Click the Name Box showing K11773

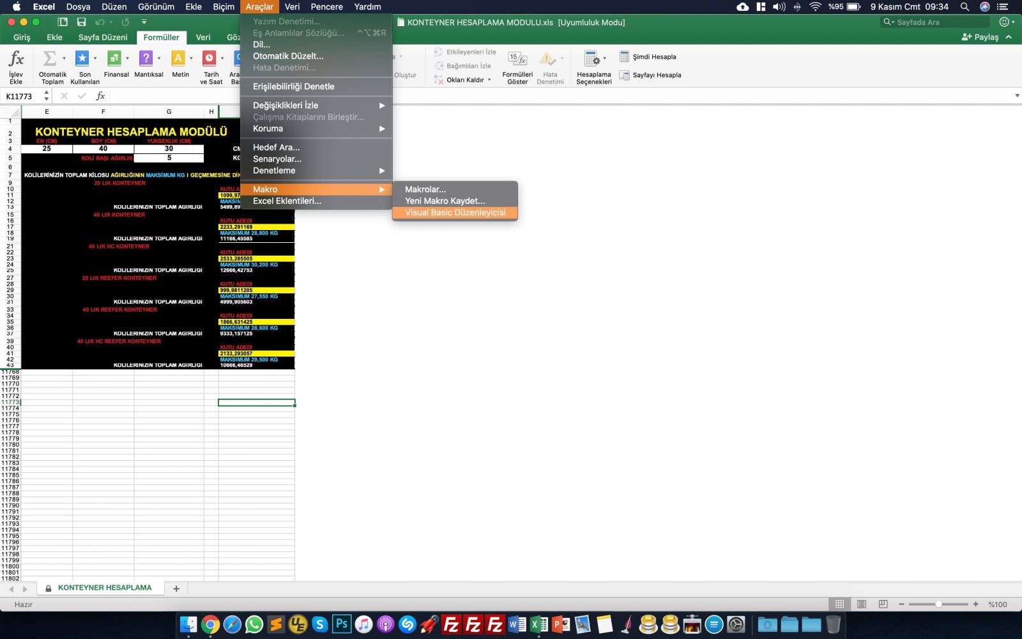point(21,96)
